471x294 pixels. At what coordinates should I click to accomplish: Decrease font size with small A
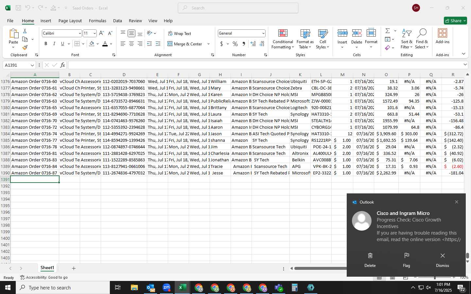coord(110,33)
